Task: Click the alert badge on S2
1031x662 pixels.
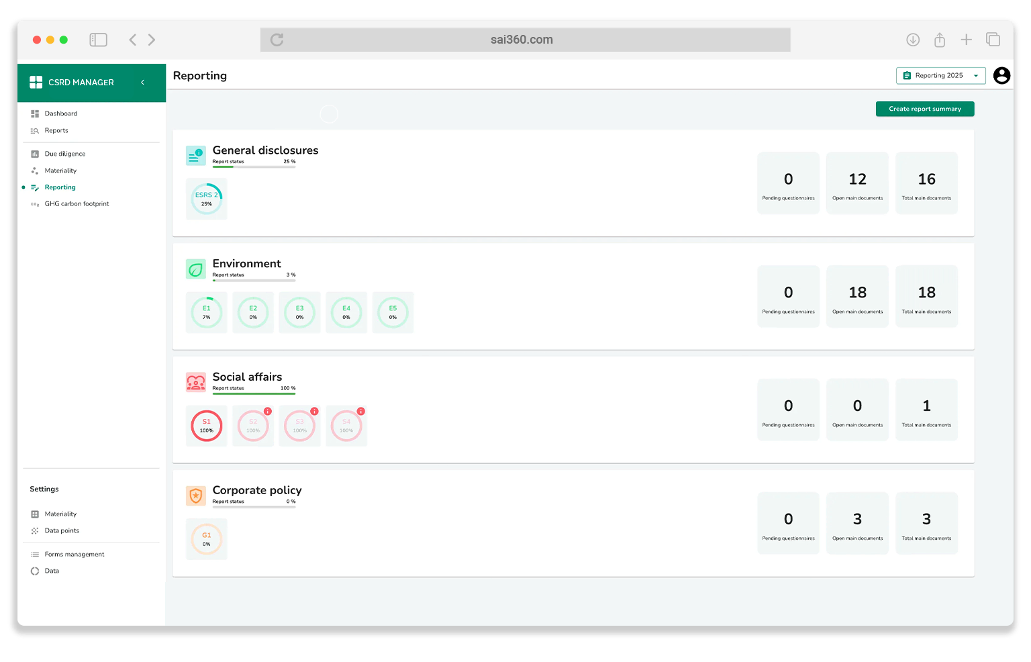Action: (x=268, y=411)
